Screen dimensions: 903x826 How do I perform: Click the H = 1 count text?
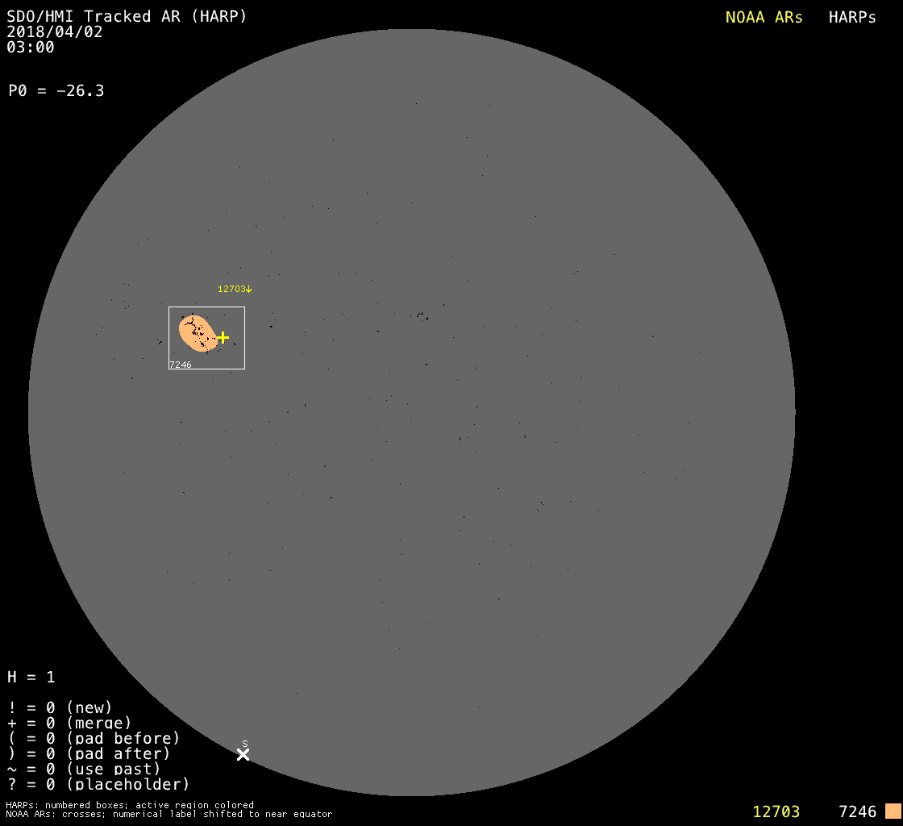pyautogui.click(x=31, y=678)
